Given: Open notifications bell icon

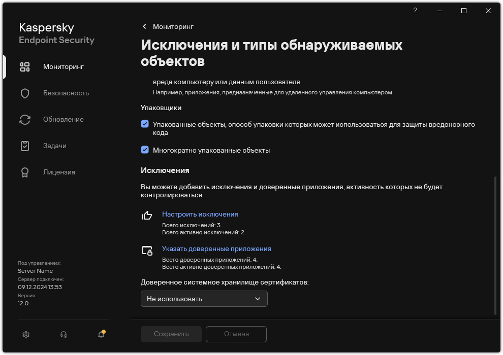Looking at the screenshot, I should [102, 334].
